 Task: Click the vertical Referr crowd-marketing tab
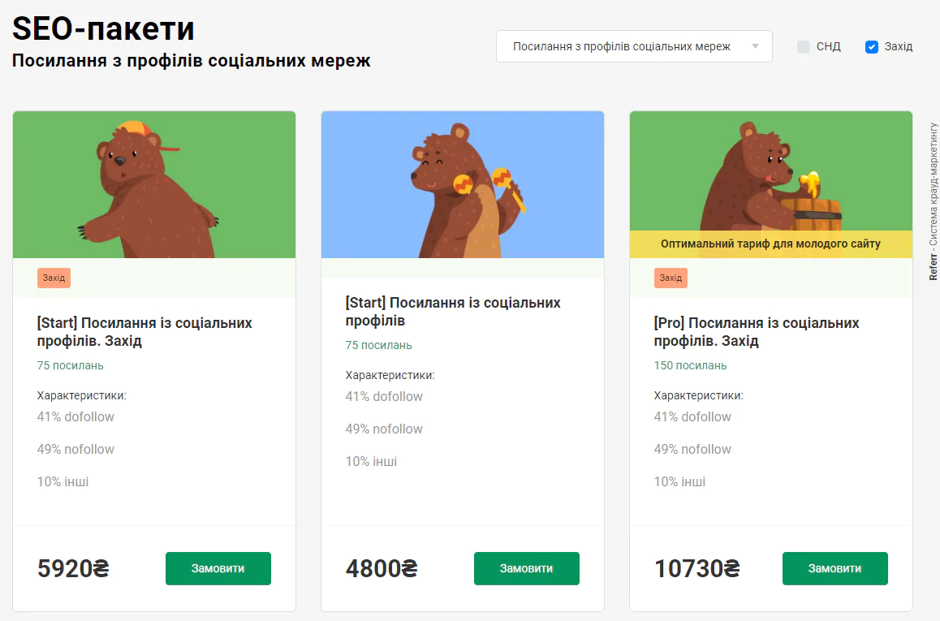[933, 201]
